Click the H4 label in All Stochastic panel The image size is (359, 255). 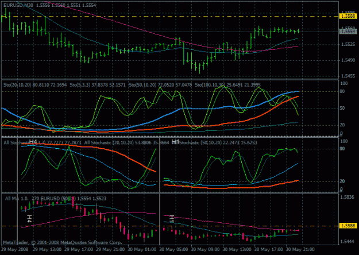pyautogui.click(x=33, y=141)
